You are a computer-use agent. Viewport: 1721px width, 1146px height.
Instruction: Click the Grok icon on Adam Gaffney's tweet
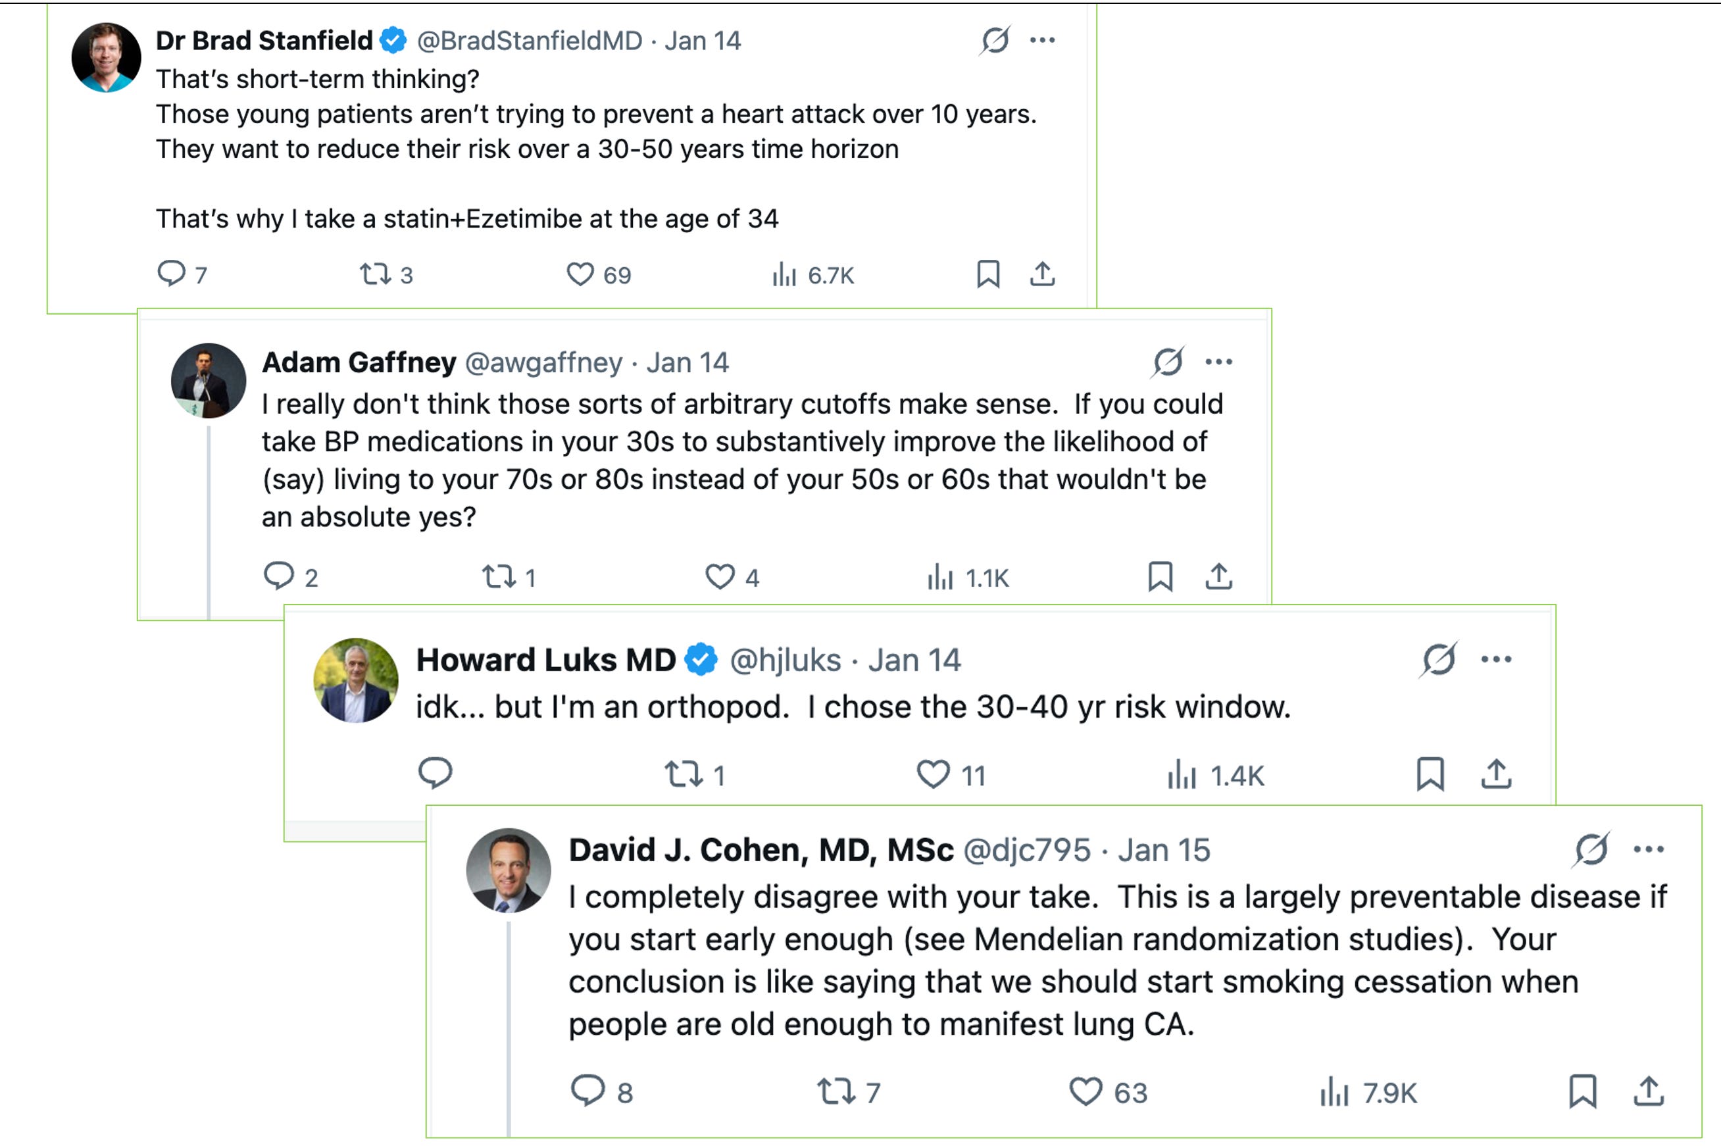pos(1168,362)
